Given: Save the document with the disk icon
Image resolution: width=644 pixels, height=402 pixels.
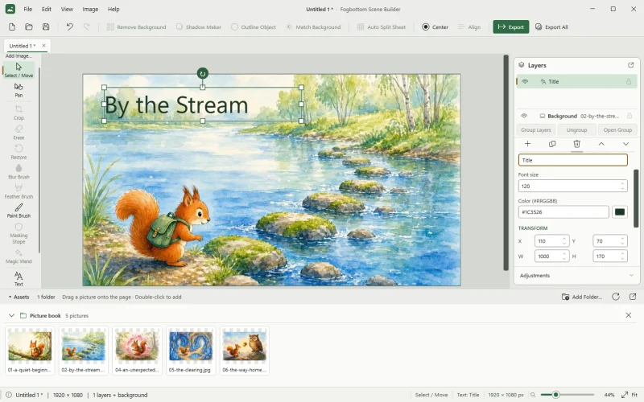Looking at the screenshot, I should pos(46,27).
